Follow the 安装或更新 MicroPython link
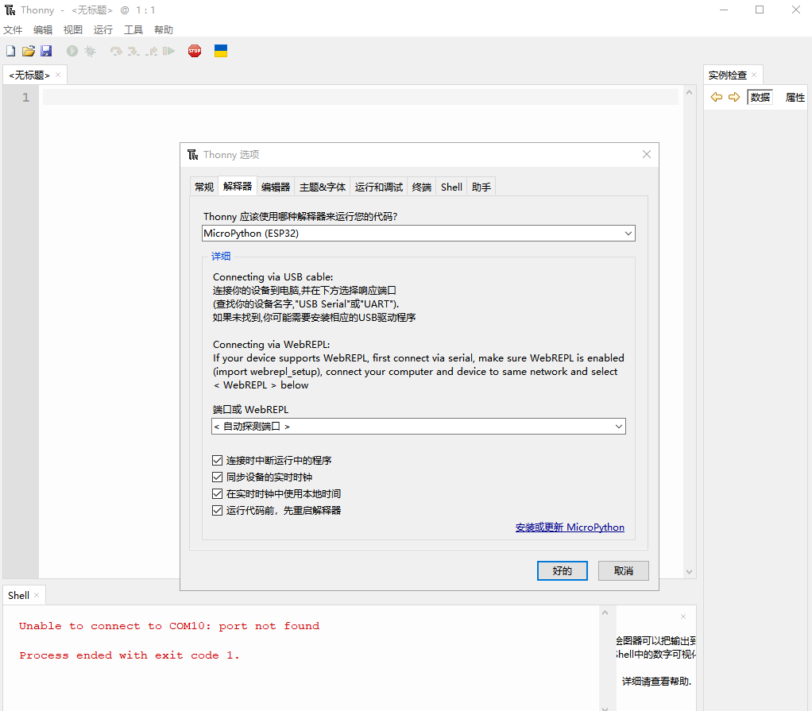This screenshot has width=812, height=711. (570, 527)
